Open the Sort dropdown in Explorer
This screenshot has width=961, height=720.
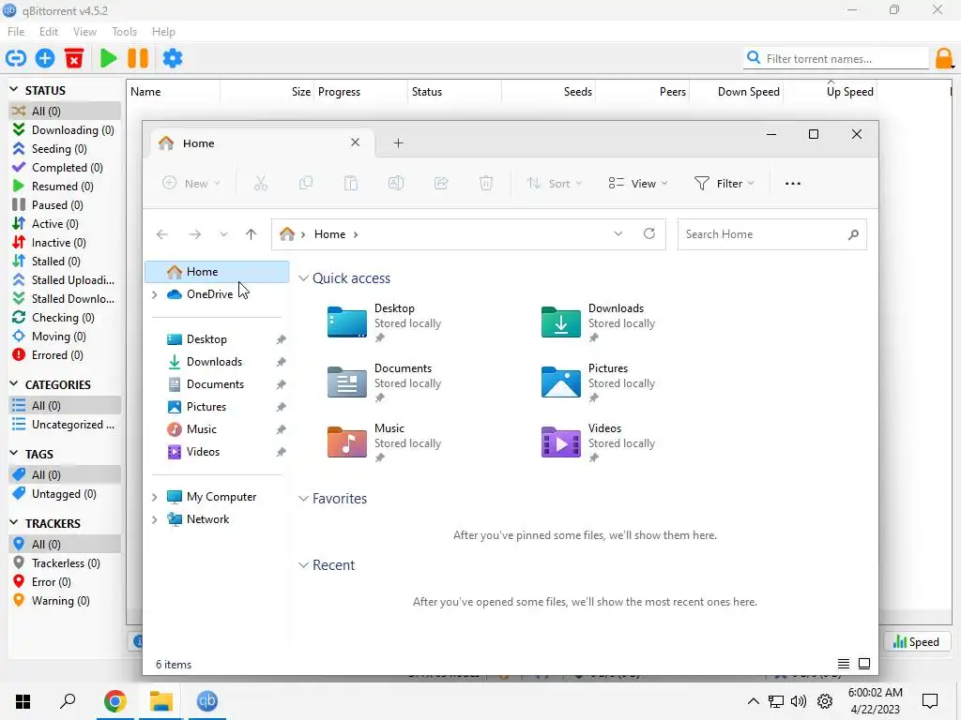click(x=554, y=184)
